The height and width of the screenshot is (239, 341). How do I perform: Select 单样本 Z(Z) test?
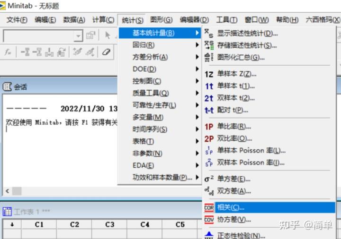[269, 74]
